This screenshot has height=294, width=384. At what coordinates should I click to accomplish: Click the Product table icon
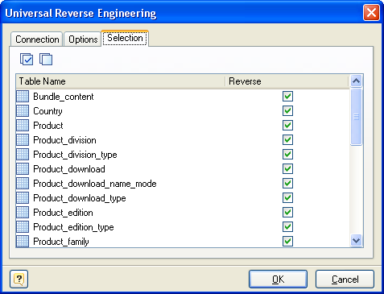[x=23, y=126]
